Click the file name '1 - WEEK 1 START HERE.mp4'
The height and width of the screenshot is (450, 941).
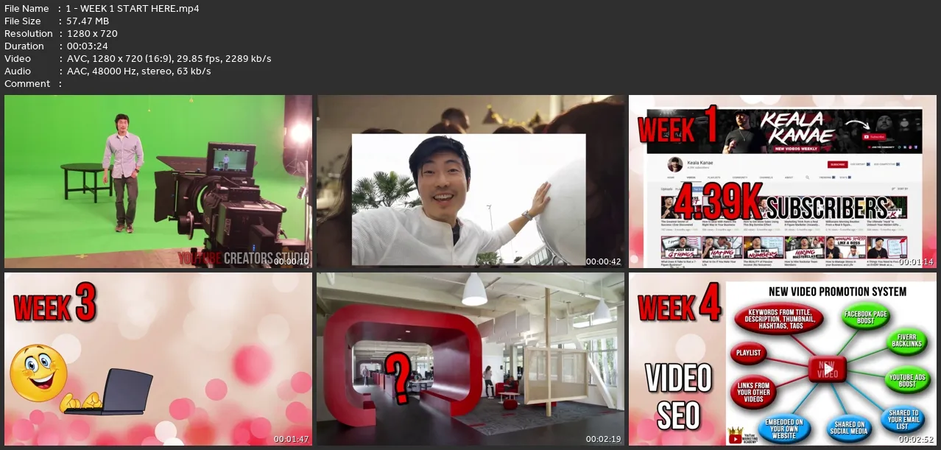[133, 8]
